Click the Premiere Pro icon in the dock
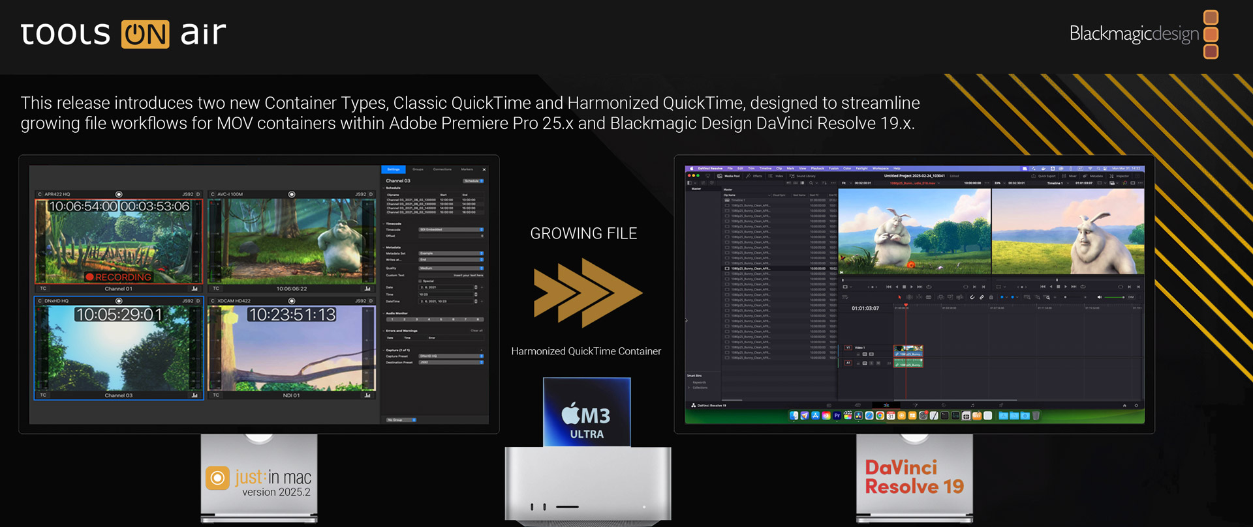Image resolution: width=1253 pixels, height=527 pixels. pyautogui.click(x=837, y=416)
